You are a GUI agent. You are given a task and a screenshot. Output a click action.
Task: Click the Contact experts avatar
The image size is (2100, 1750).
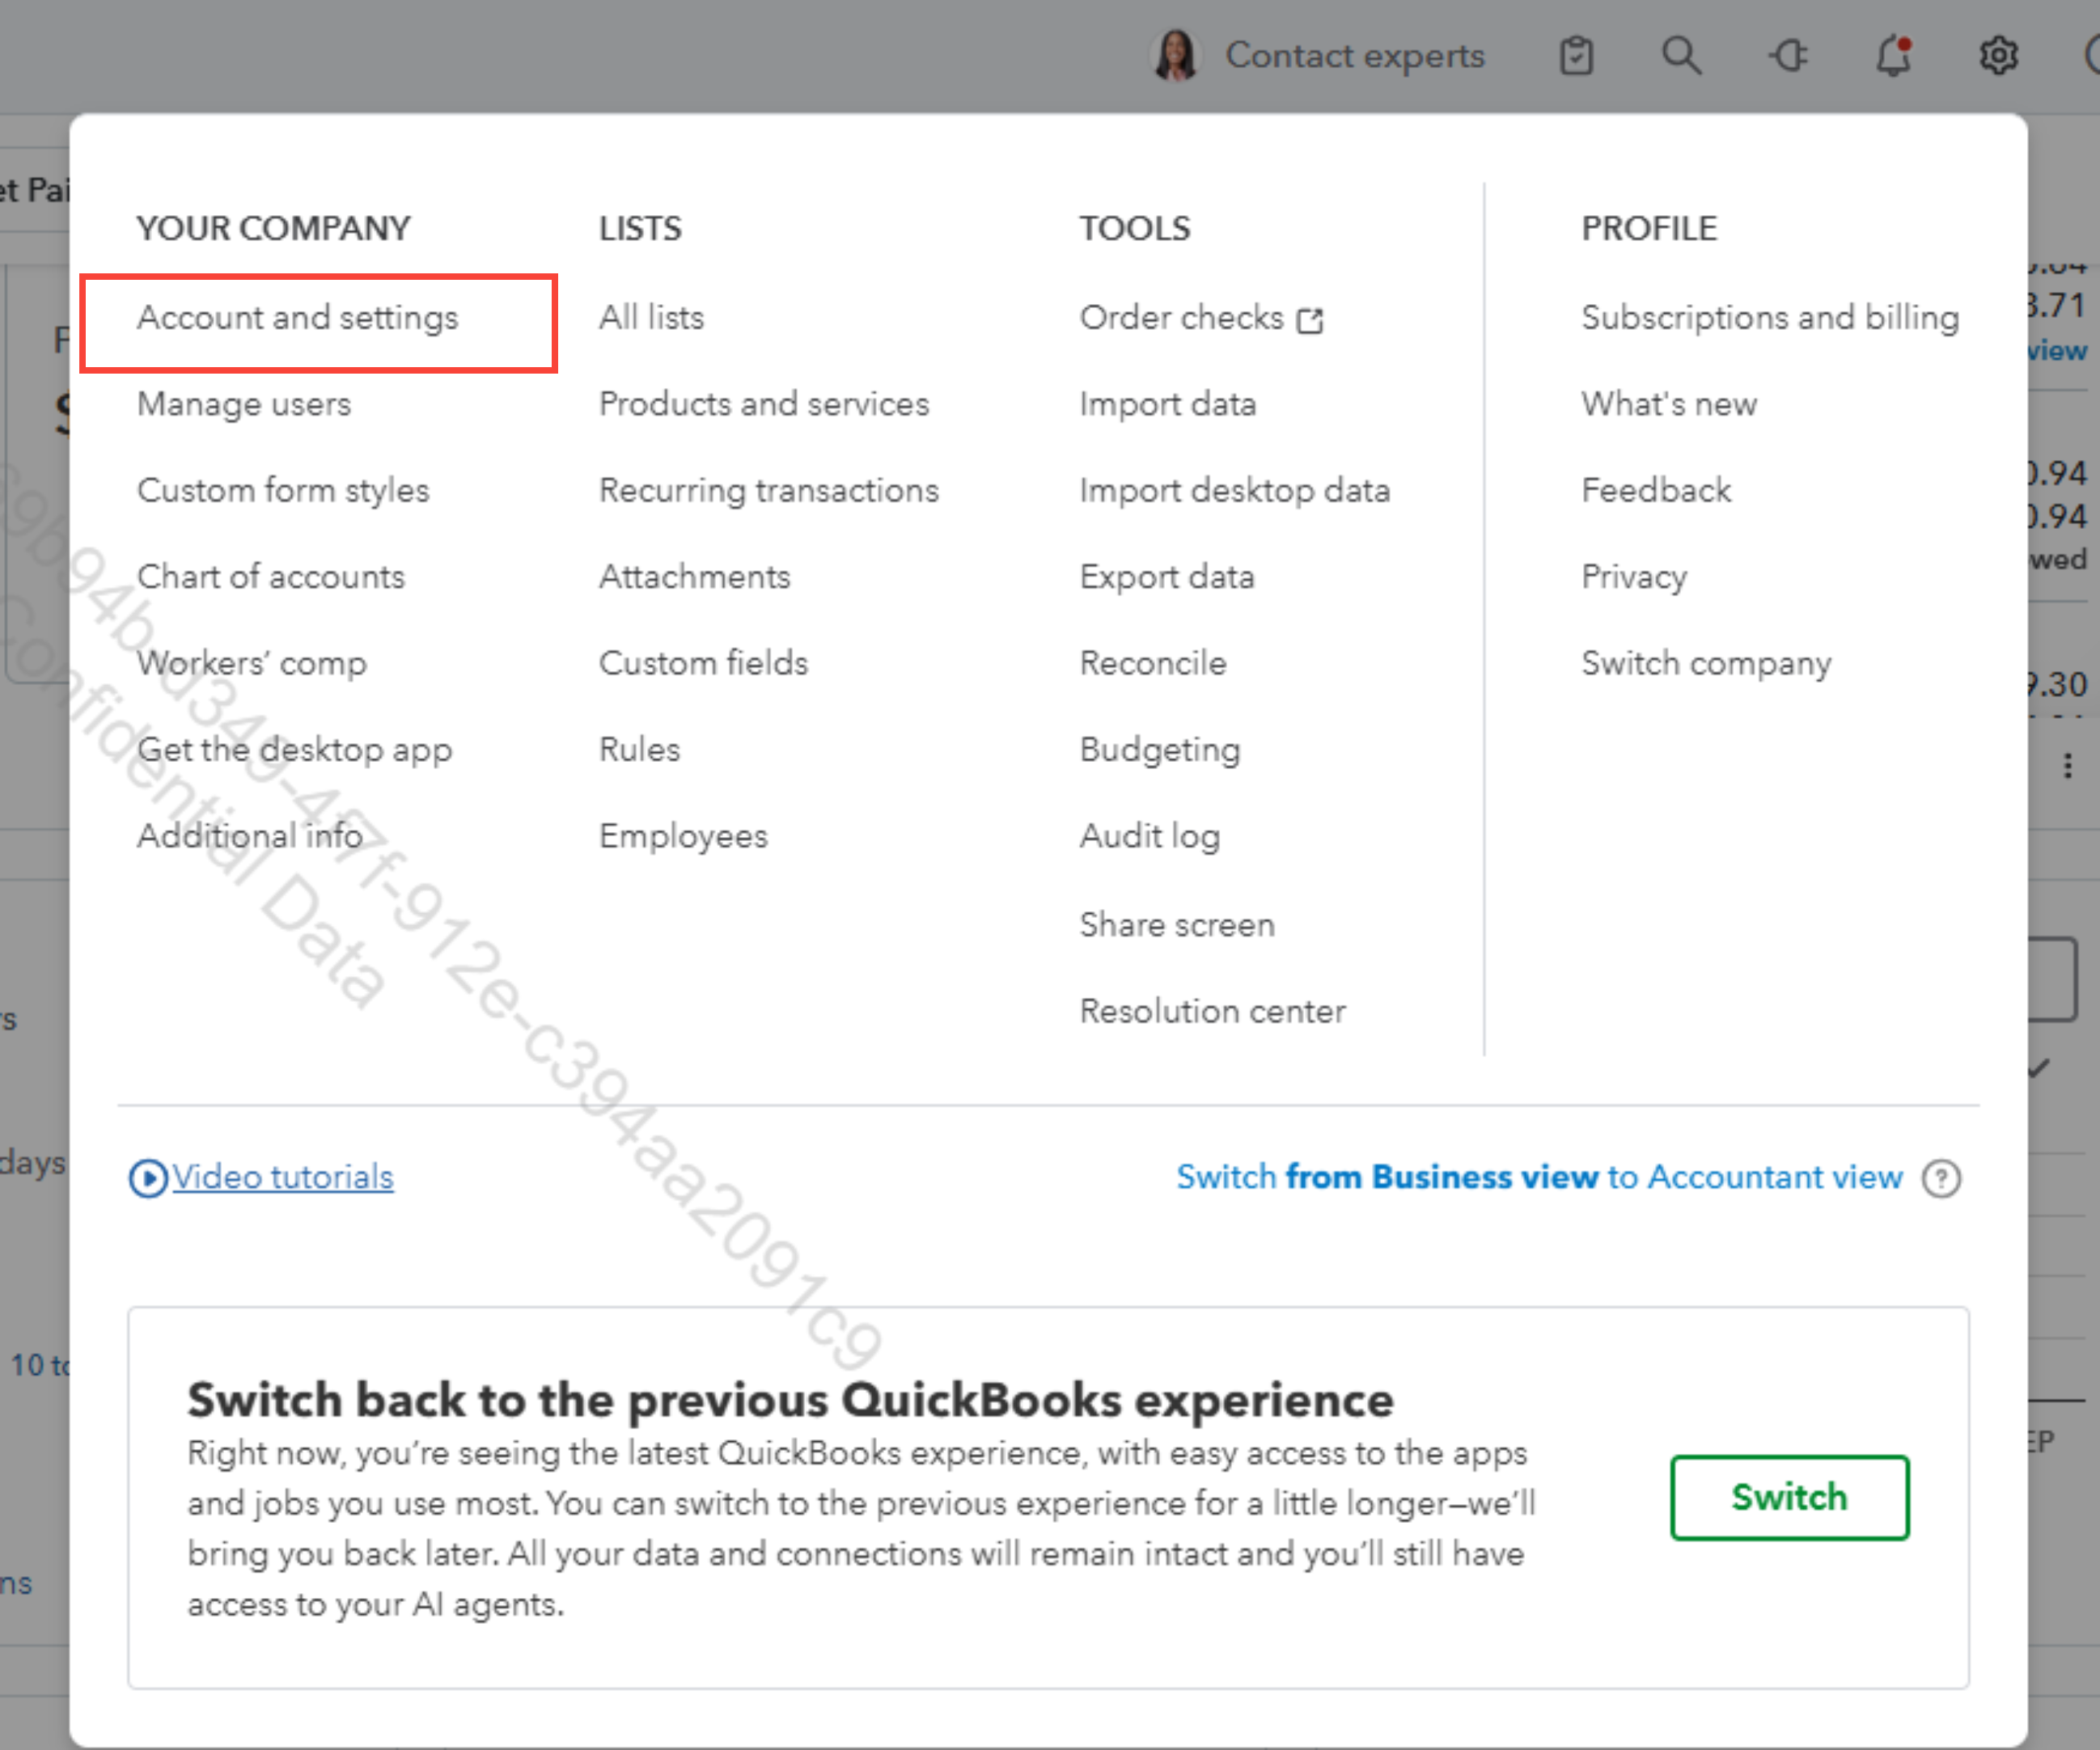[x=1176, y=55]
